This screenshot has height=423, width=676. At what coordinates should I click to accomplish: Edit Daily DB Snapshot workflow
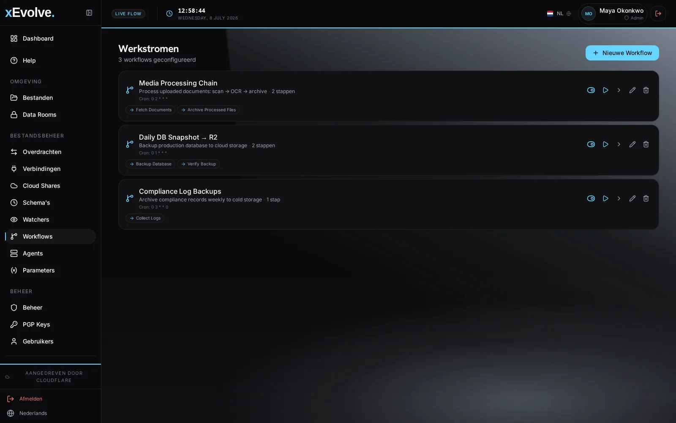pyautogui.click(x=632, y=144)
